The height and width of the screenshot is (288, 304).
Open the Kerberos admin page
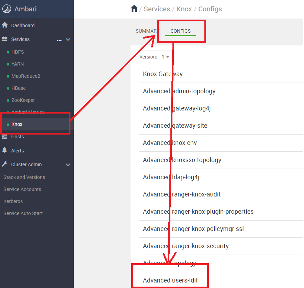[13, 201]
